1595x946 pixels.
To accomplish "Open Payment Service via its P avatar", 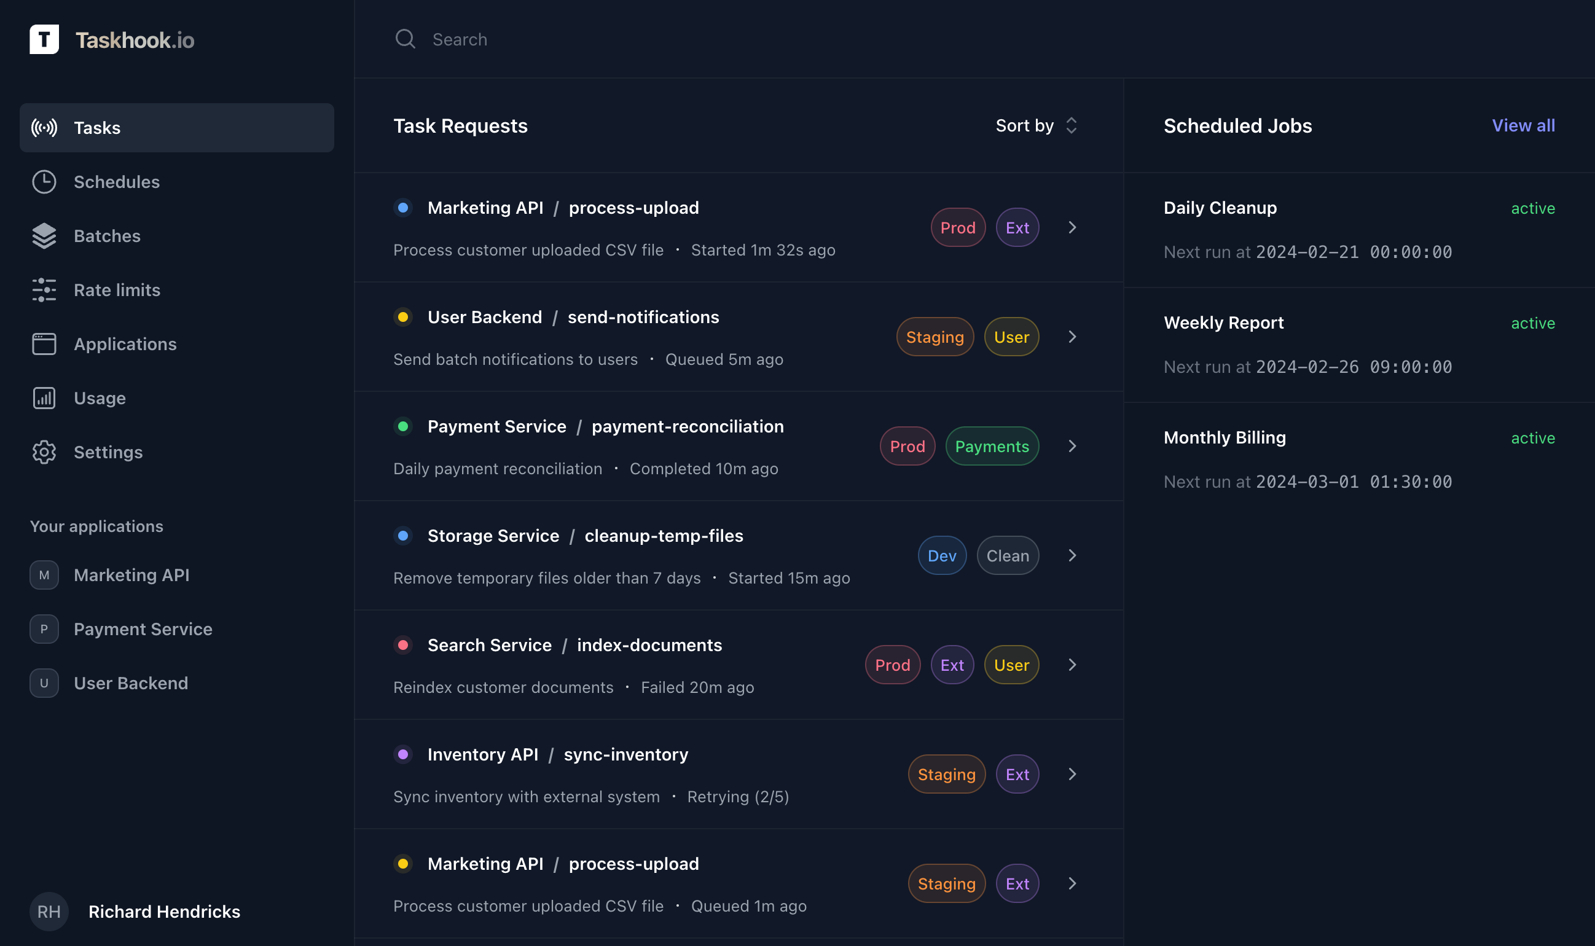I will pyautogui.click(x=44, y=628).
